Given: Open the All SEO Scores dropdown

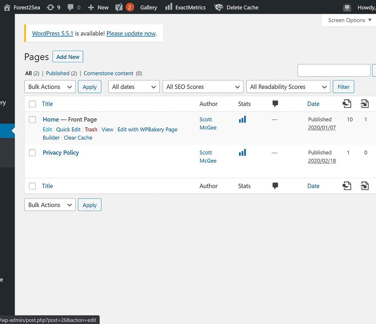Looking at the screenshot, I should pyautogui.click(x=203, y=87).
